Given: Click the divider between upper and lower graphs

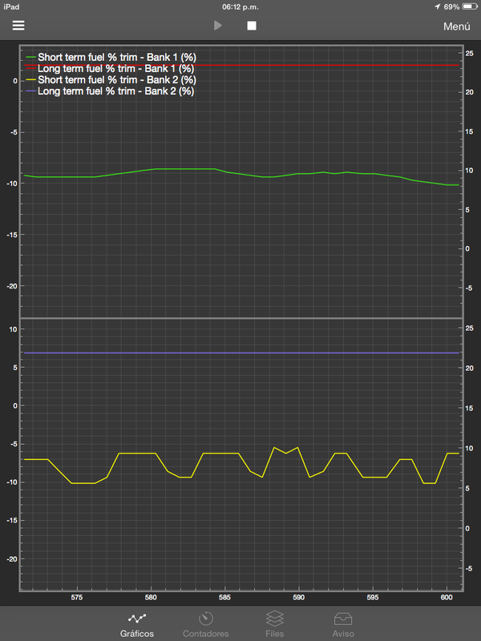Looking at the screenshot, I should coord(240,318).
